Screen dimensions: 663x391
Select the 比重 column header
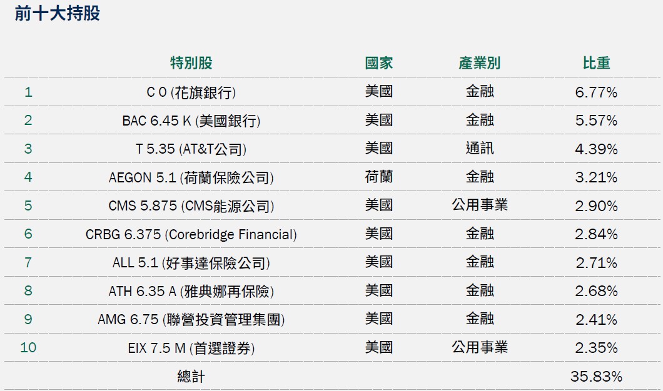pyautogui.click(x=595, y=63)
